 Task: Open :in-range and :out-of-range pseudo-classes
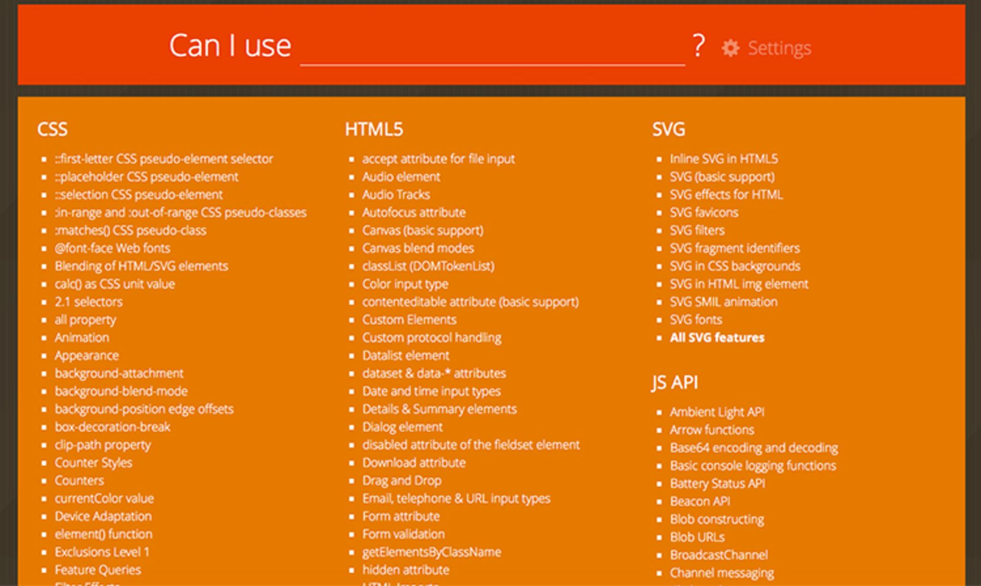[181, 213]
